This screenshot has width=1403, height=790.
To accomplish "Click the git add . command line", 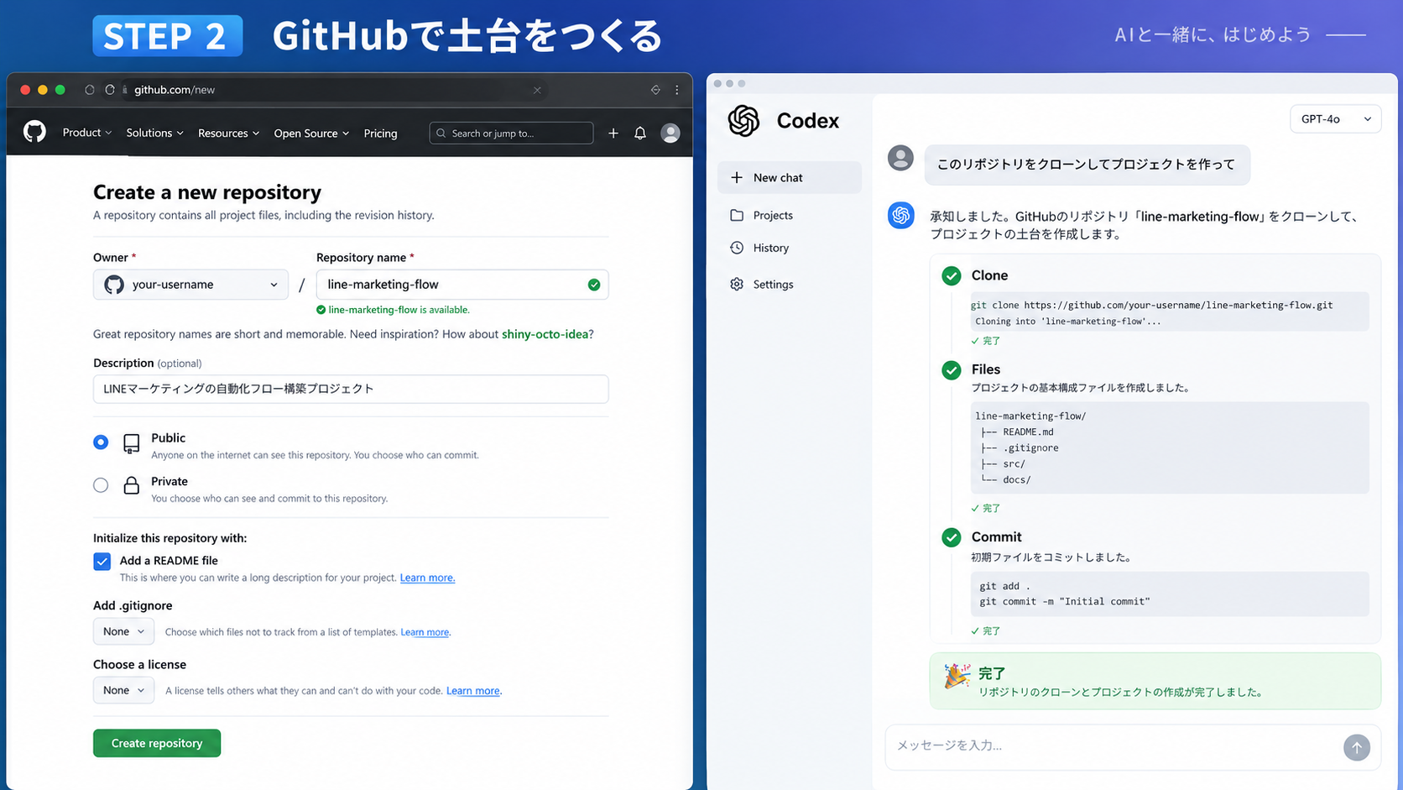I will point(1005,586).
